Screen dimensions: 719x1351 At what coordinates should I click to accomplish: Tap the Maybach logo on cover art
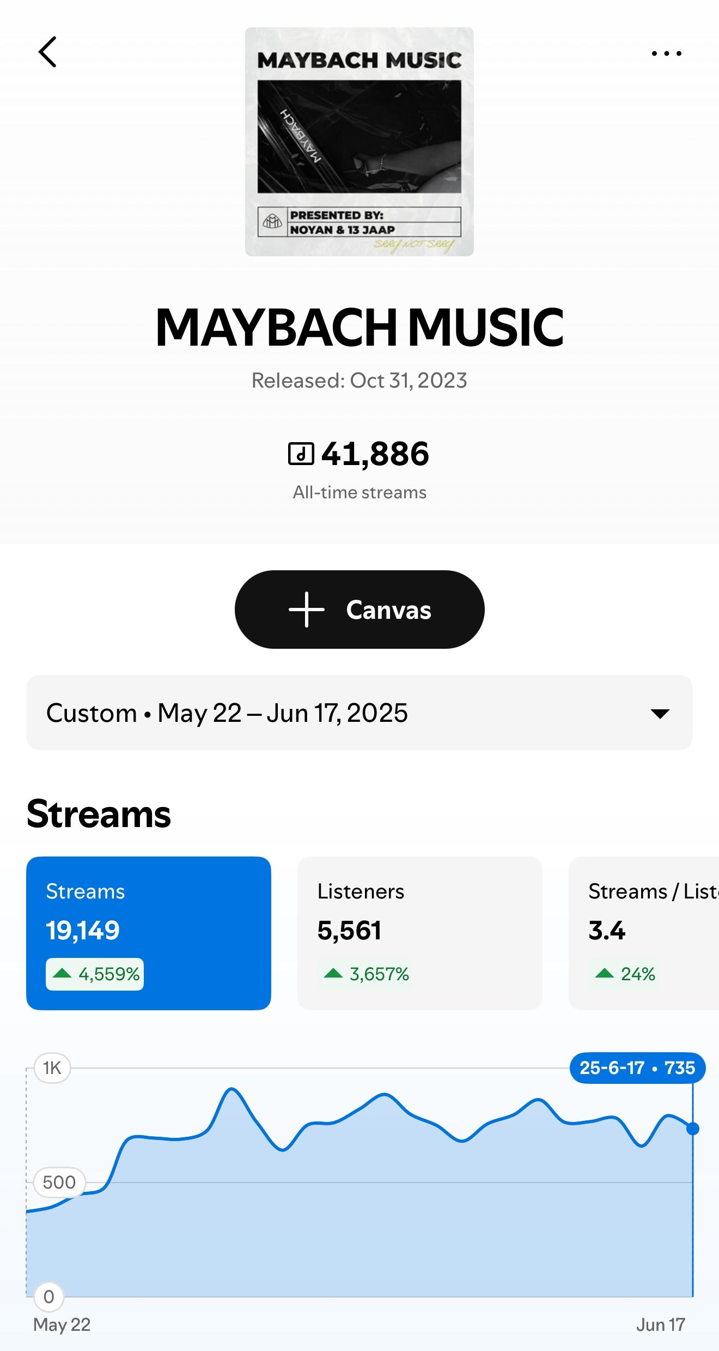coord(272,221)
